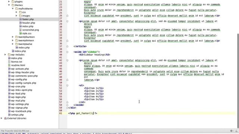Select the wp-includes folder icon

[9, 55]
